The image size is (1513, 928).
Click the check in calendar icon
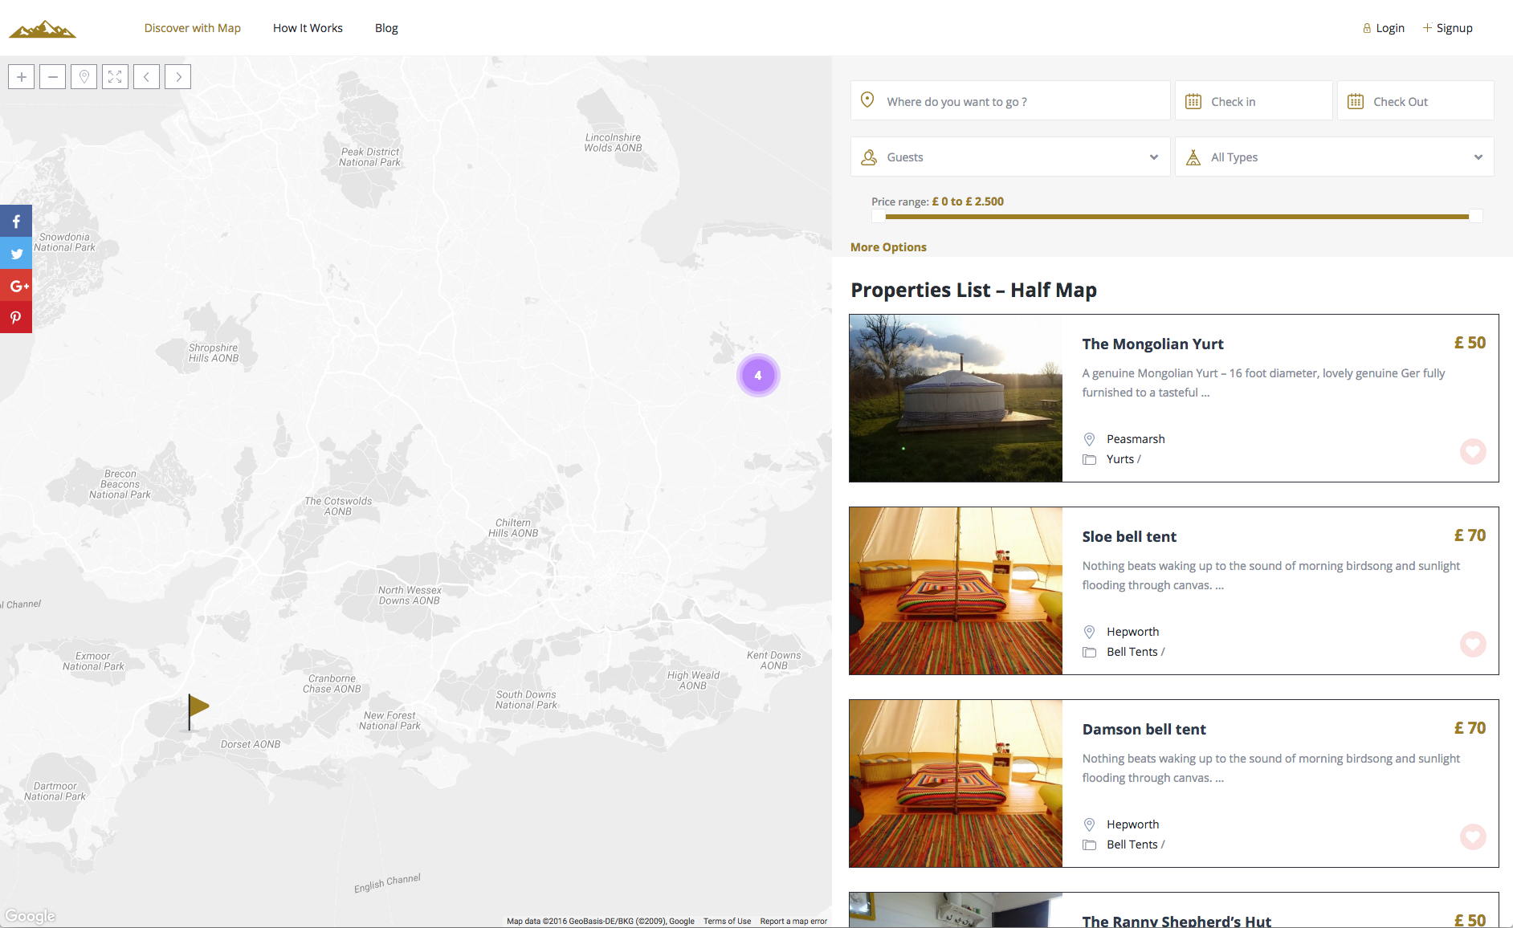1193,101
